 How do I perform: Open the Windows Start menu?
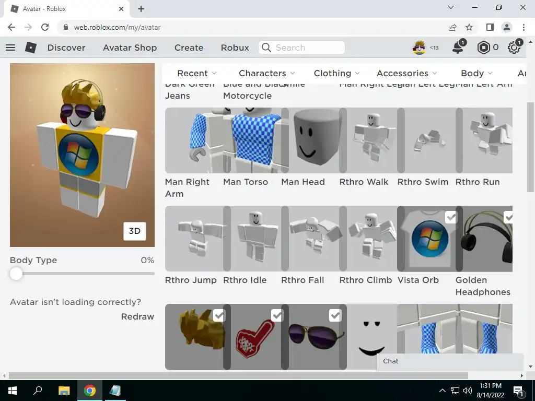[x=13, y=391]
